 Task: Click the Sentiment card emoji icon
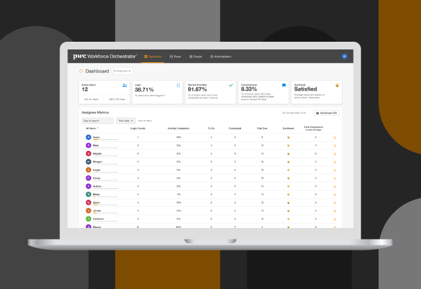pyautogui.click(x=337, y=85)
